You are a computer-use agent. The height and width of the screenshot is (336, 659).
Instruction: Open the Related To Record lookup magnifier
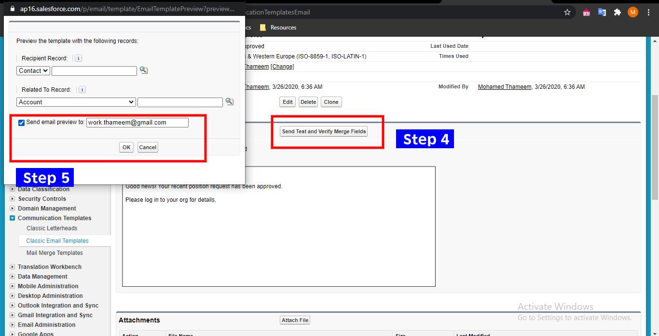(x=230, y=101)
